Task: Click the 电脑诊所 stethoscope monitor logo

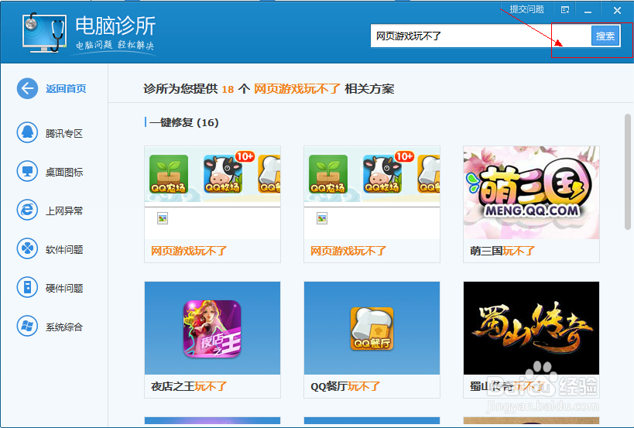Action: (44, 33)
